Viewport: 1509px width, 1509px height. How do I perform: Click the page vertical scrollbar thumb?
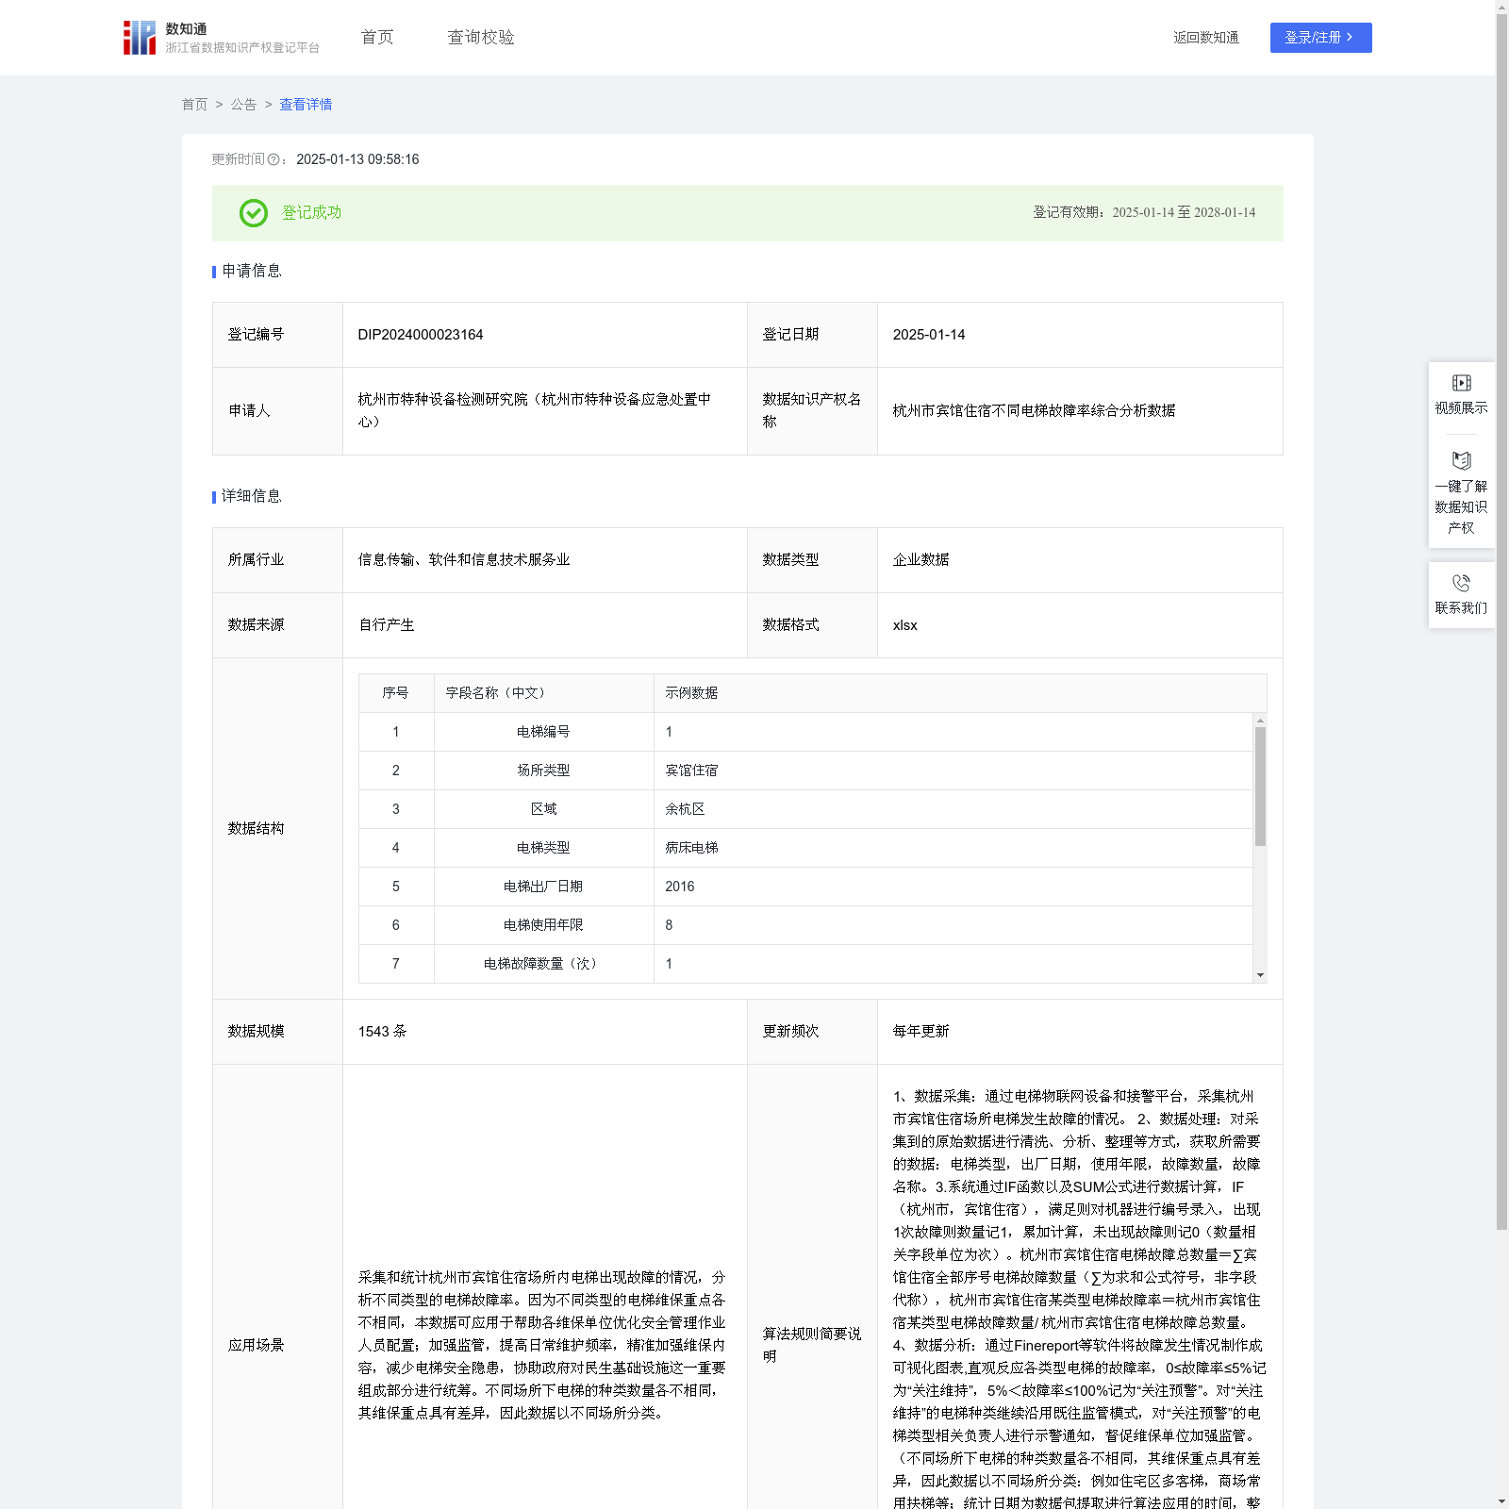click(x=1501, y=622)
